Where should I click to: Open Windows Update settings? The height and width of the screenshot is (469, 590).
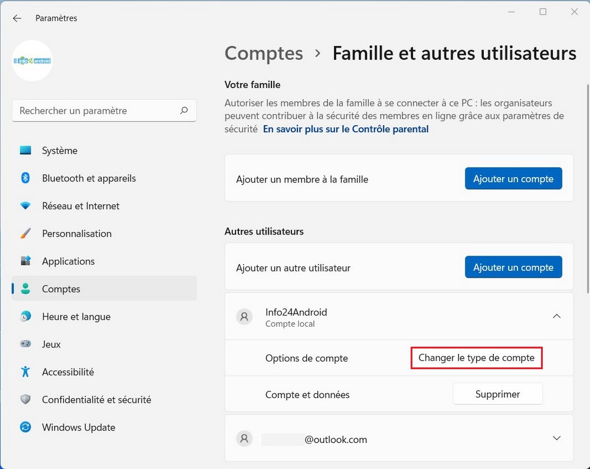point(104,427)
